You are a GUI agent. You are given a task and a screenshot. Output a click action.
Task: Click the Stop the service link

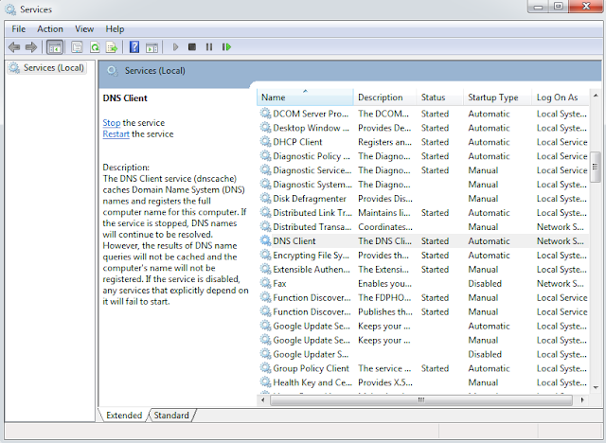coord(112,123)
